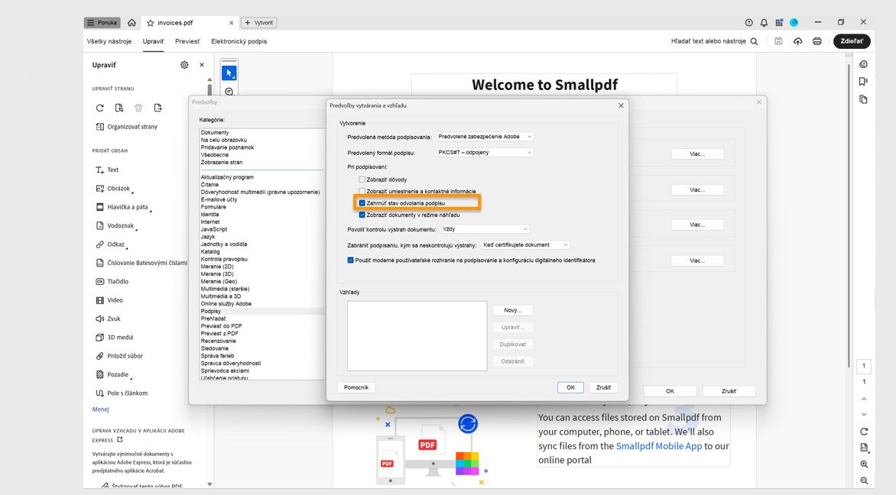Viewport: 896px width, 495px height.
Task: Toggle Použiť moderné používateľské rozhranie checkbox
Action: point(350,260)
